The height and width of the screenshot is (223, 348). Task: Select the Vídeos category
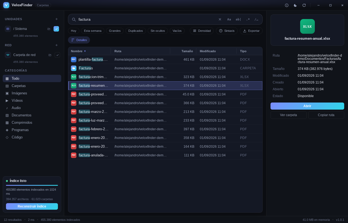[x=32, y=100]
